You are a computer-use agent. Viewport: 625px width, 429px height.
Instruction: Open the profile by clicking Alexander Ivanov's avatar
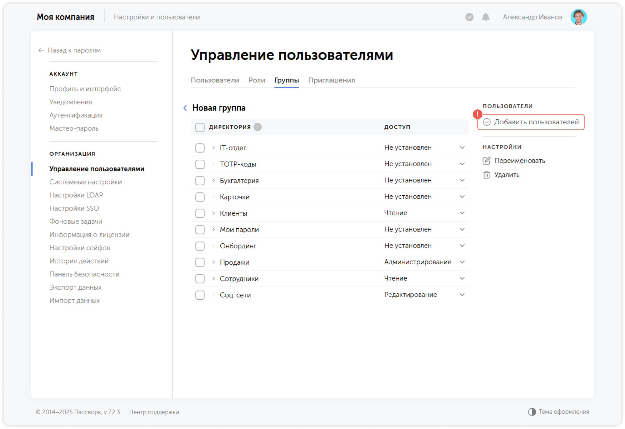pos(579,17)
